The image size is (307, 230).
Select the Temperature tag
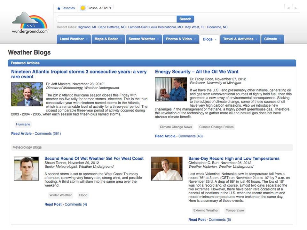pyautogui.click(x=235, y=210)
